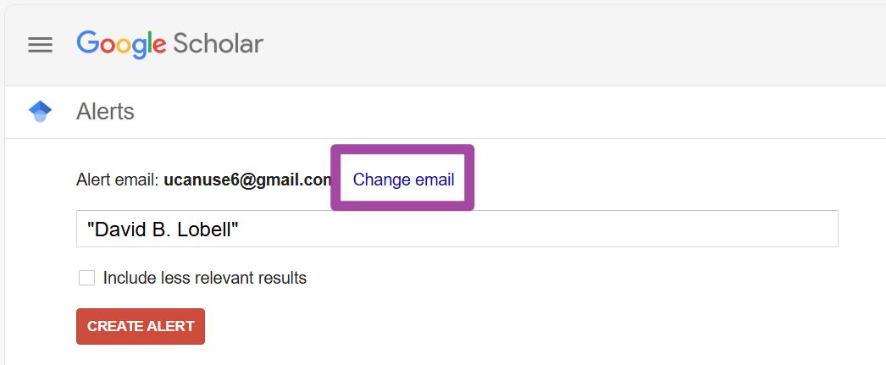Select the ucanuse6@gmail.com email address text

(x=247, y=180)
